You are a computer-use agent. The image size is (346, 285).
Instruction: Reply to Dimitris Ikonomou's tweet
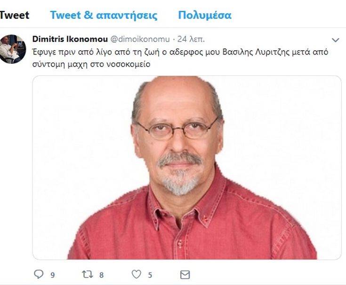click(x=39, y=274)
